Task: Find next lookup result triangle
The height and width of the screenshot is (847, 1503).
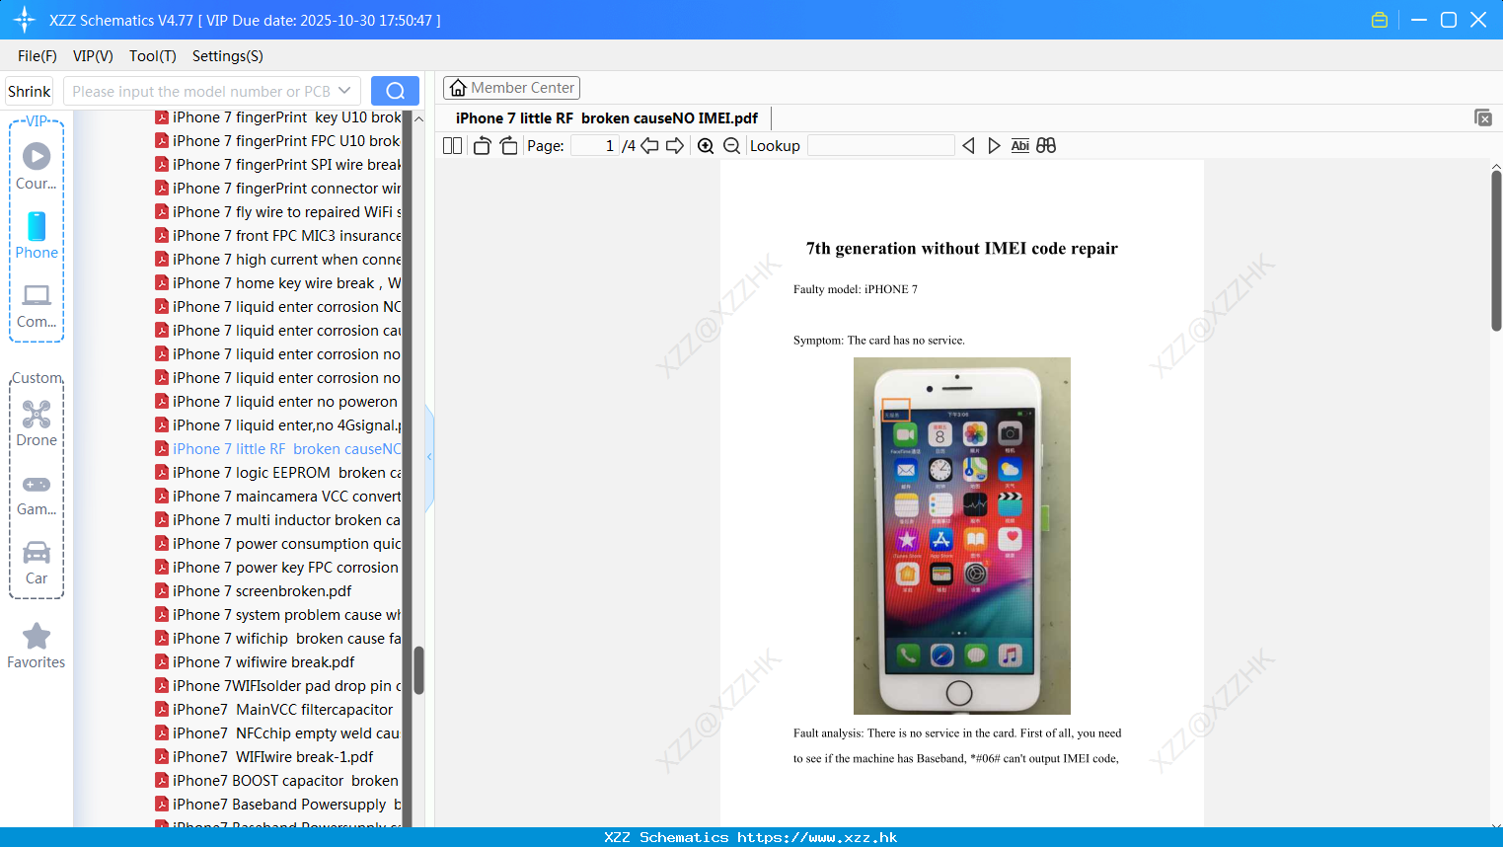Action: (x=994, y=146)
